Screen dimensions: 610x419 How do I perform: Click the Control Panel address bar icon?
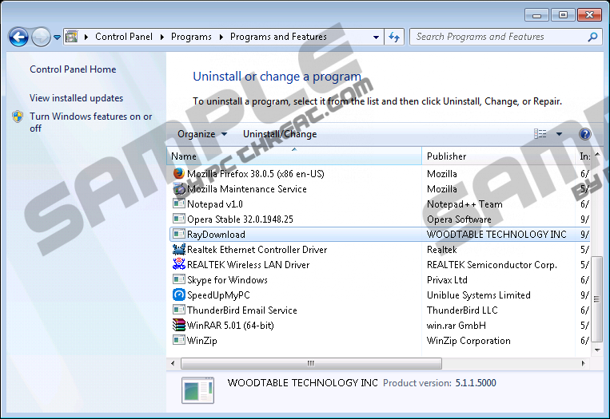[x=72, y=37]
